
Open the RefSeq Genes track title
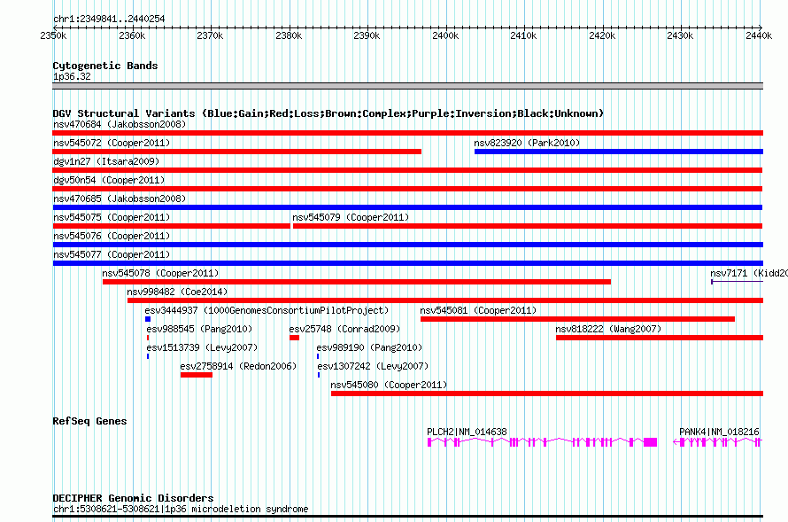click(89, 421)
